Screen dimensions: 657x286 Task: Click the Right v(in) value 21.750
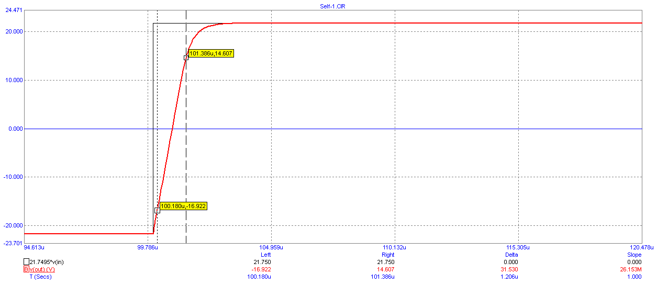[x=386, y=262]
